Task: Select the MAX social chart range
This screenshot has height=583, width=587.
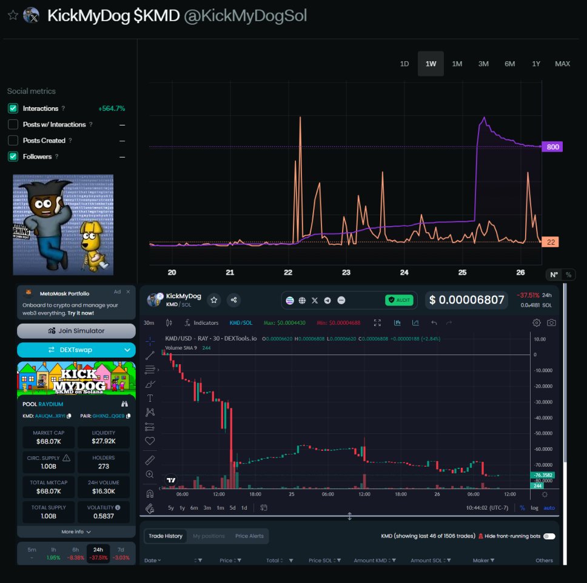Action: [x=562, y=64]
